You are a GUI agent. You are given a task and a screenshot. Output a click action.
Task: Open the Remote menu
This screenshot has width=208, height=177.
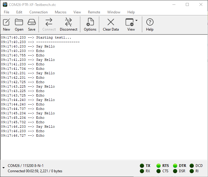pyautogui.click(x=94, y=12)
